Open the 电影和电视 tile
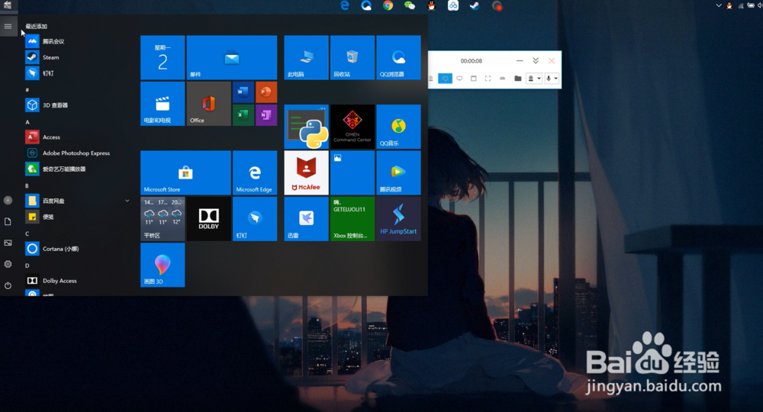 (163, 104)
